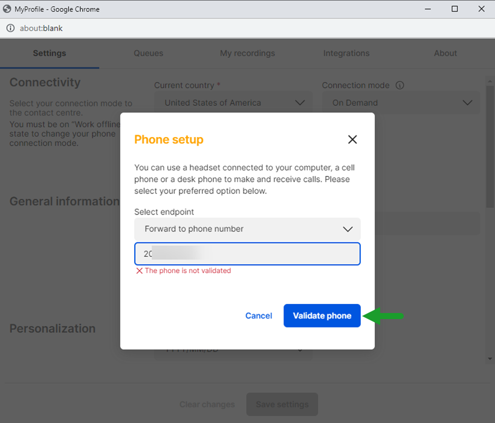Close the Phone setup dialog
Viewport: 495px width, 423px height.
coord(352,140)
